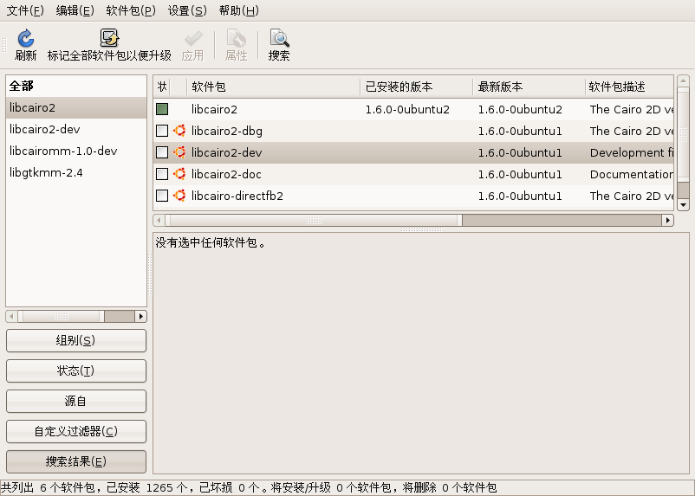The image size is (695, 496).
Task: Click the Sections (组别) button
Action: 76,340
